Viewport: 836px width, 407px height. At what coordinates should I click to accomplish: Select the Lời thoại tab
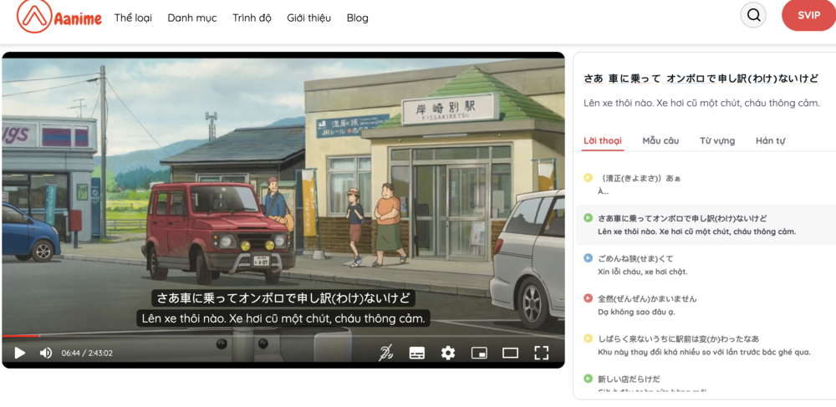(603, 140)
